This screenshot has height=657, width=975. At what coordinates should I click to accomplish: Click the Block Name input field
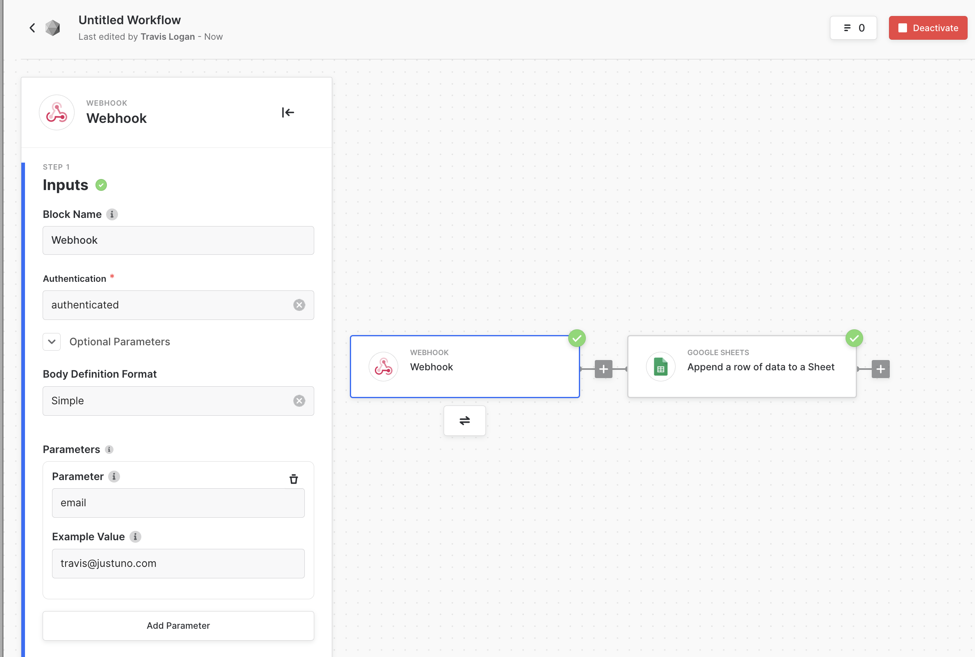click(x=178, y=240)
